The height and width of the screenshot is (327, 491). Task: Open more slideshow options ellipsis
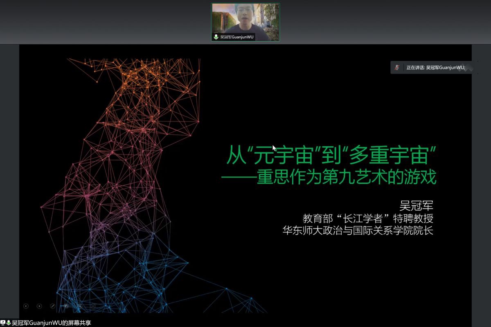(93, 306)
